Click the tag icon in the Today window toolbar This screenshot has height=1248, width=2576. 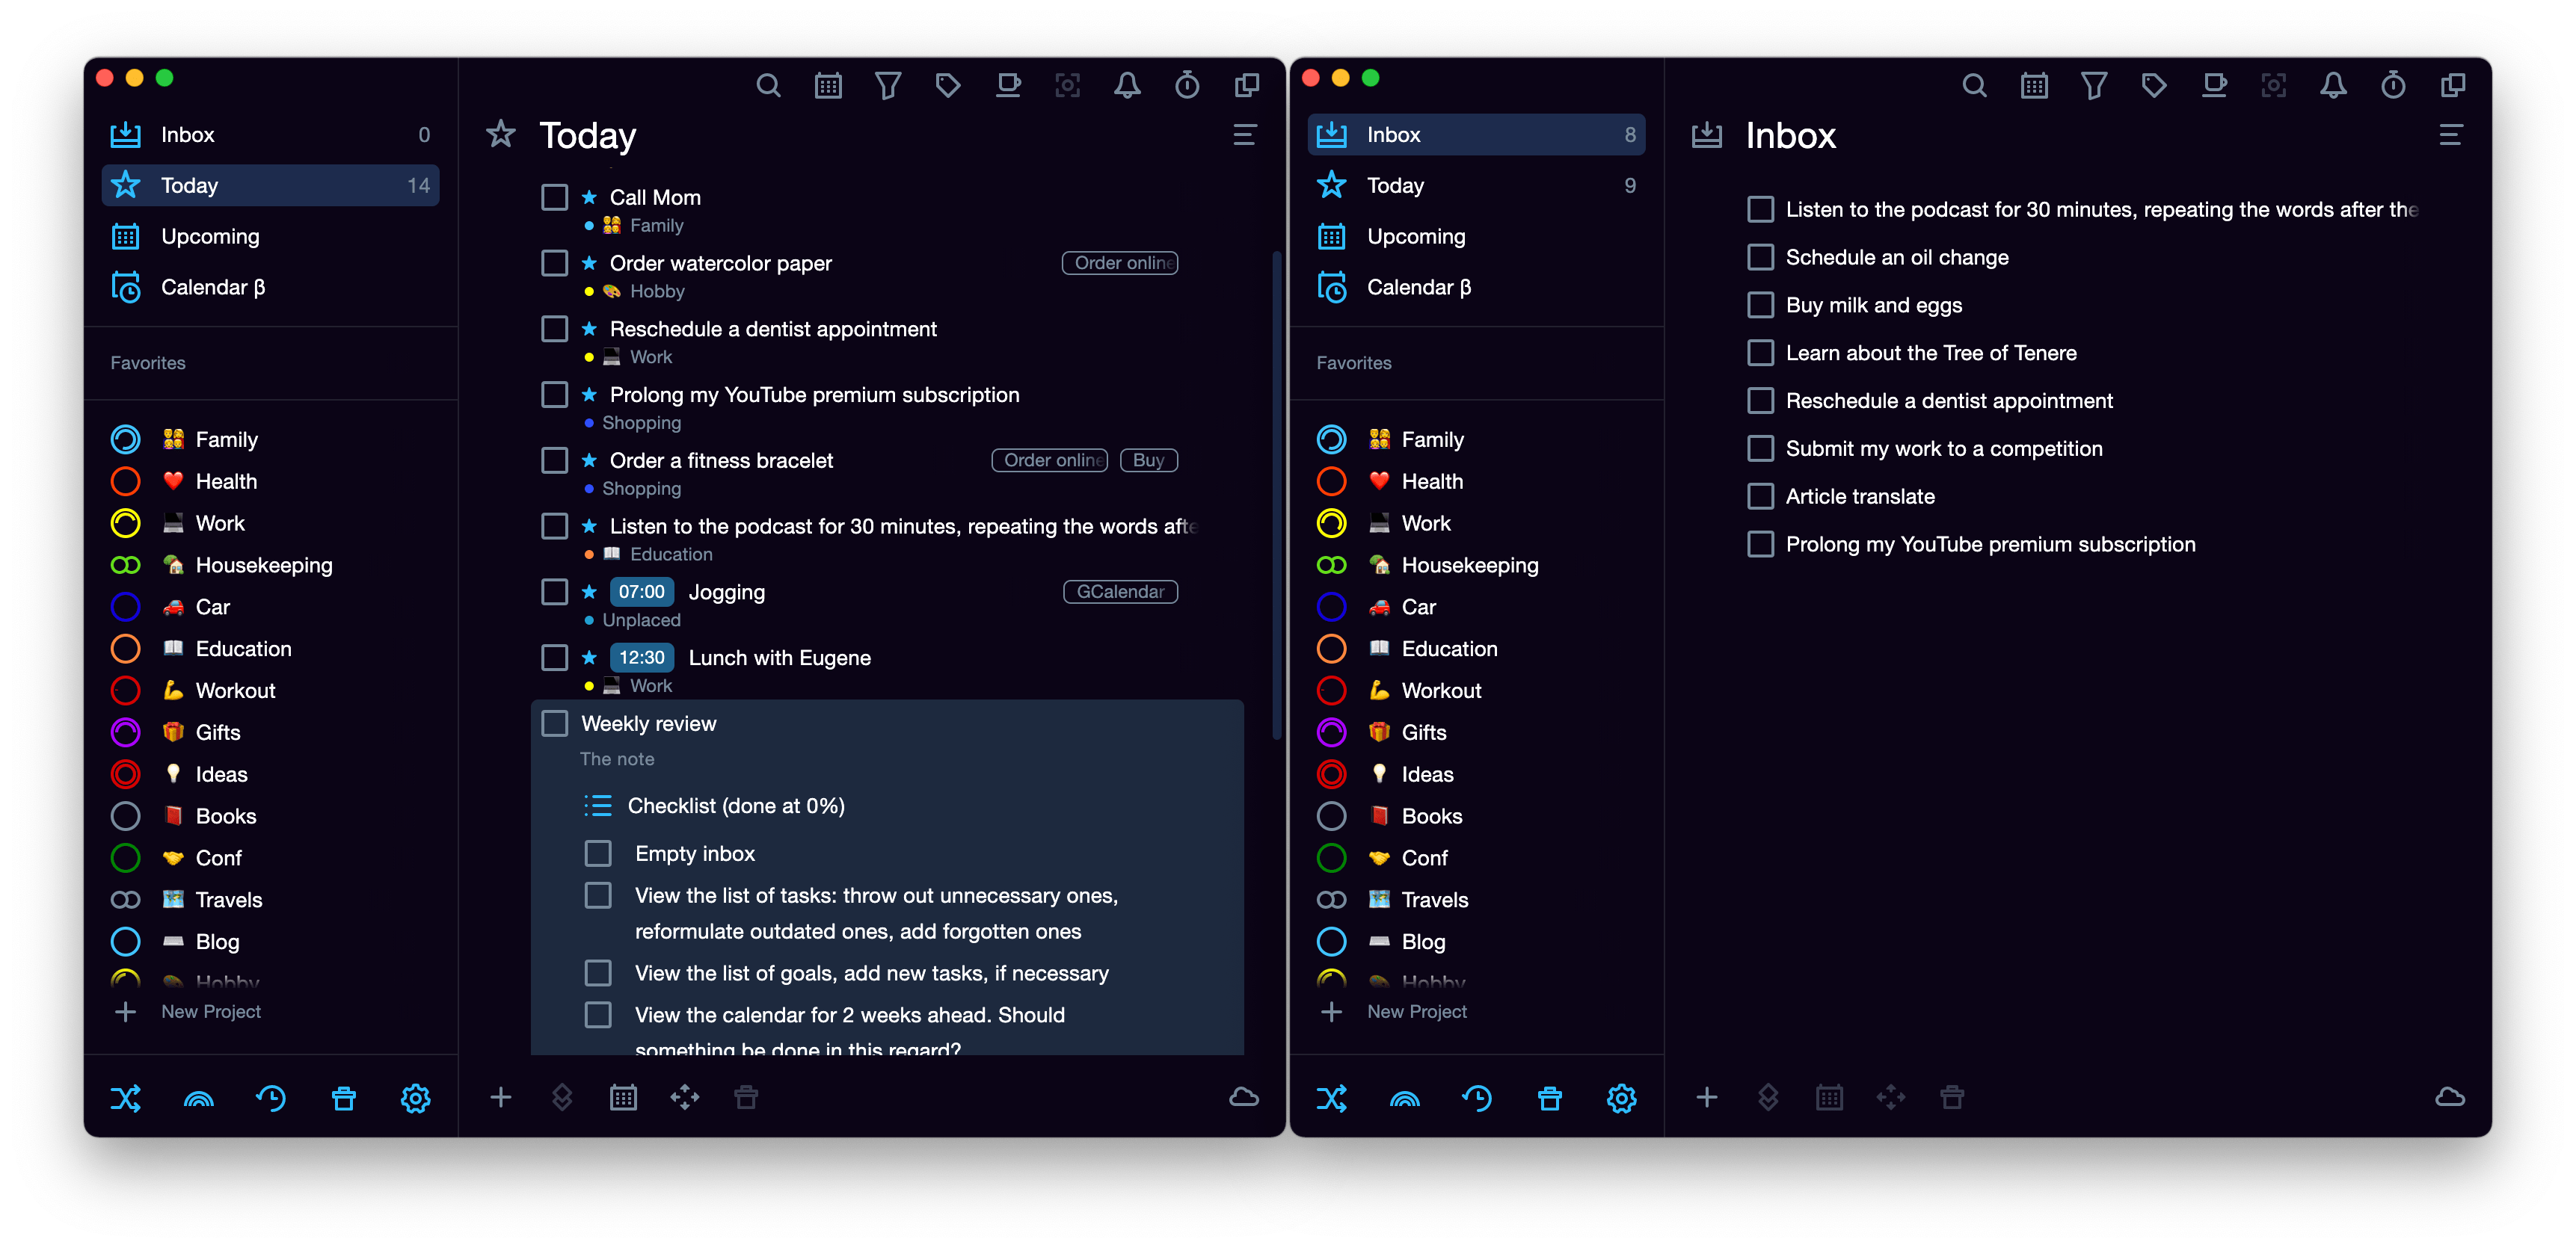click(x=947, y=86)
